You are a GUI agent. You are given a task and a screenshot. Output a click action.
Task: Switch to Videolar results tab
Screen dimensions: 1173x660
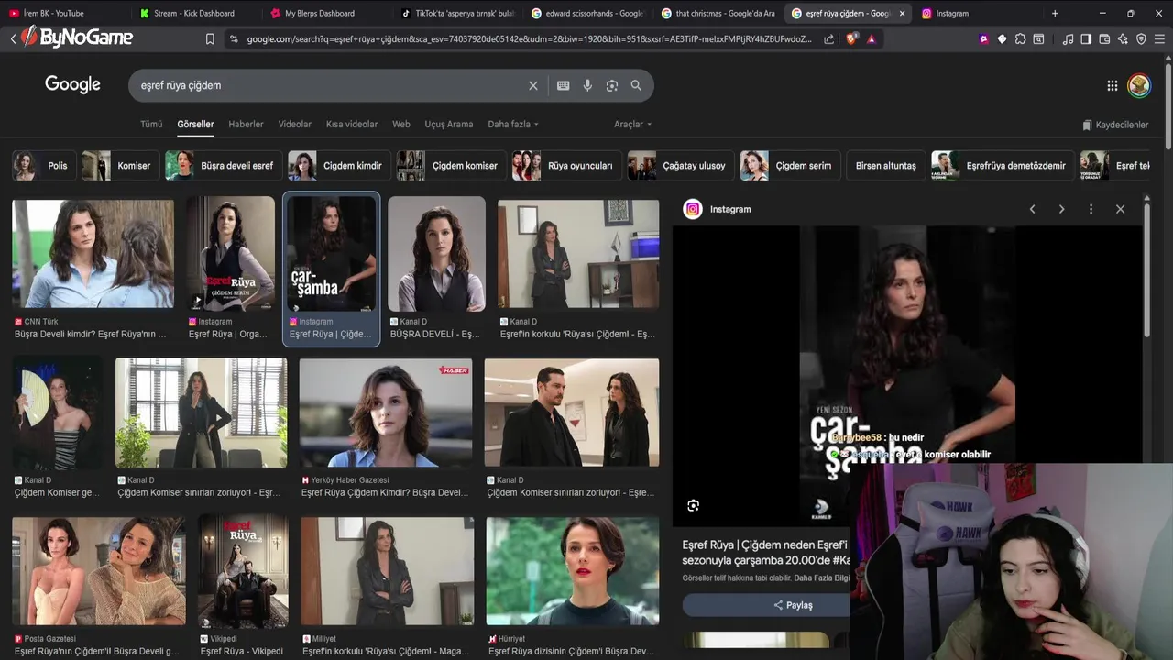(x=295, y=124)
